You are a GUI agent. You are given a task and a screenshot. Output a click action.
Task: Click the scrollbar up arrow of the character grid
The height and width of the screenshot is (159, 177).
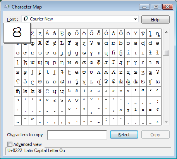click(x=166, y=32)
